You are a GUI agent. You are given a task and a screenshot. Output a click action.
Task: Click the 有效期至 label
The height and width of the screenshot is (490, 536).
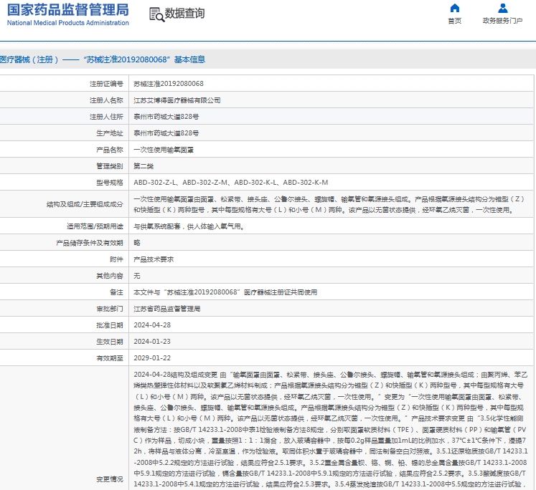pos(110,358)
